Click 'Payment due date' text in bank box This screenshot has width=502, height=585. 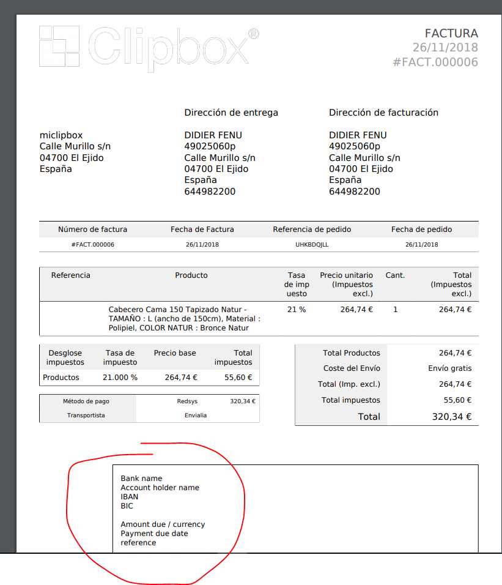tap(154, 534)
